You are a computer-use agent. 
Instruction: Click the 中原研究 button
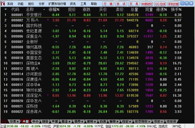point(147,4)
